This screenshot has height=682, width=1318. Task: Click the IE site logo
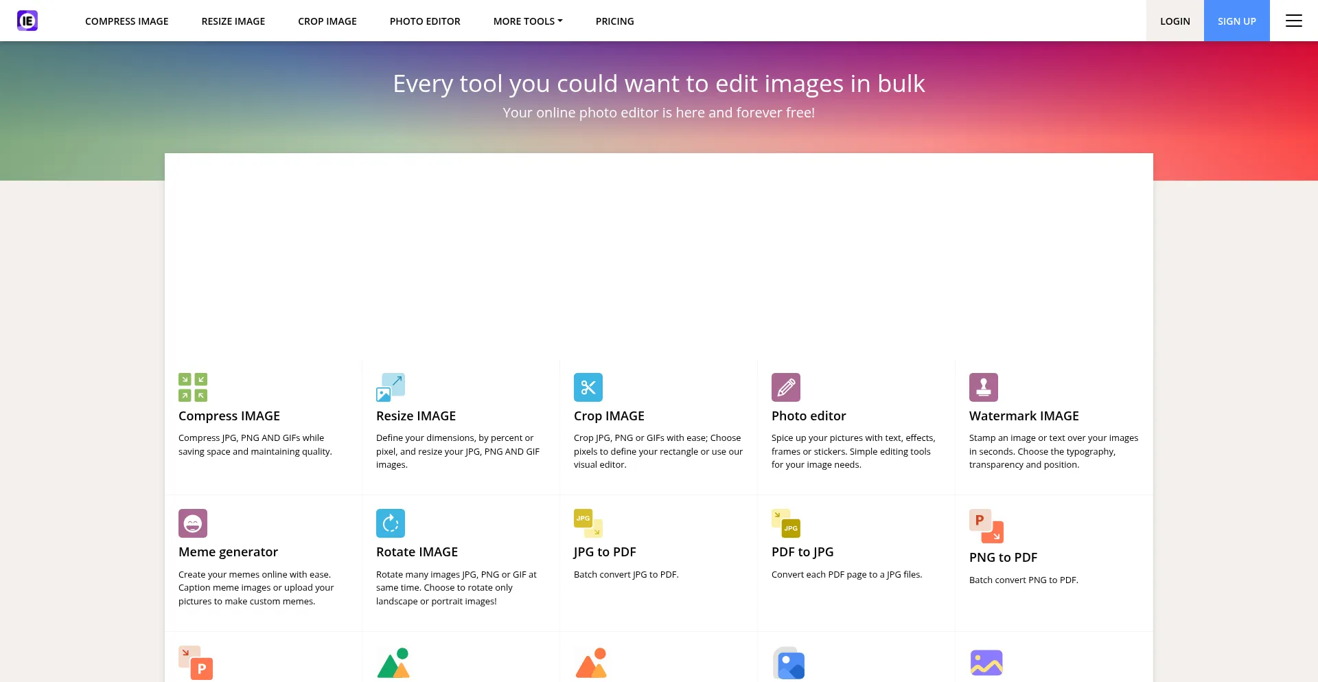point(27,21)
